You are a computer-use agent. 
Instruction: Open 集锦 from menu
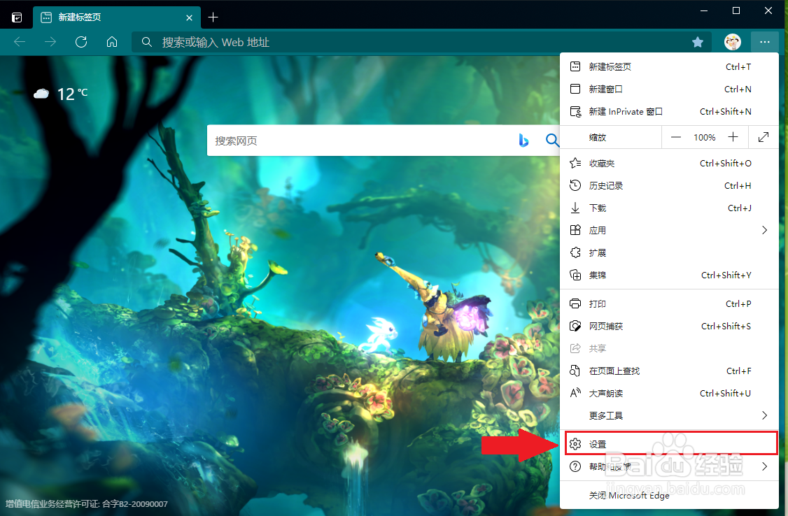pyautogui.click(x=669, y=275)
